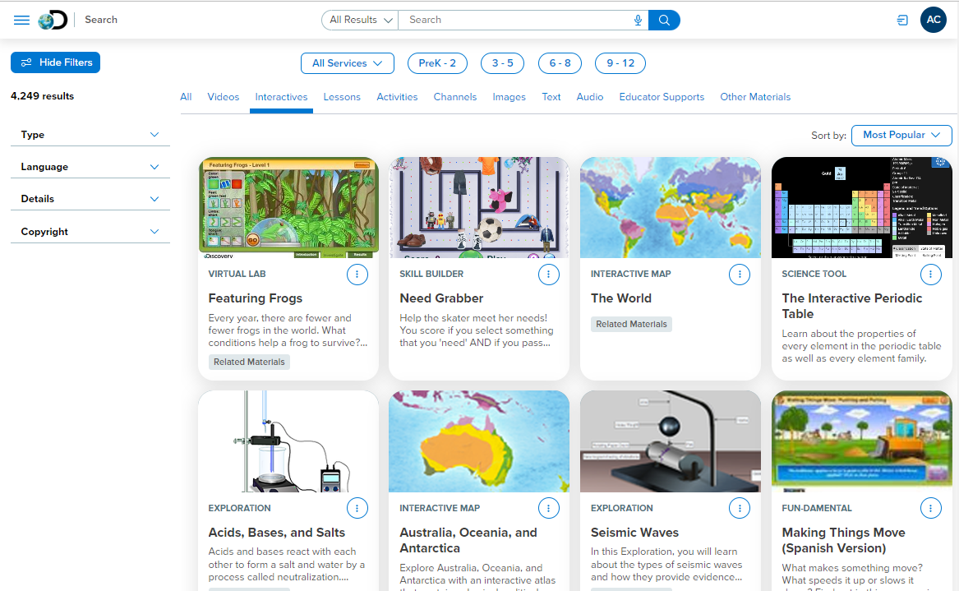Open The World title link

click(620, 298)
